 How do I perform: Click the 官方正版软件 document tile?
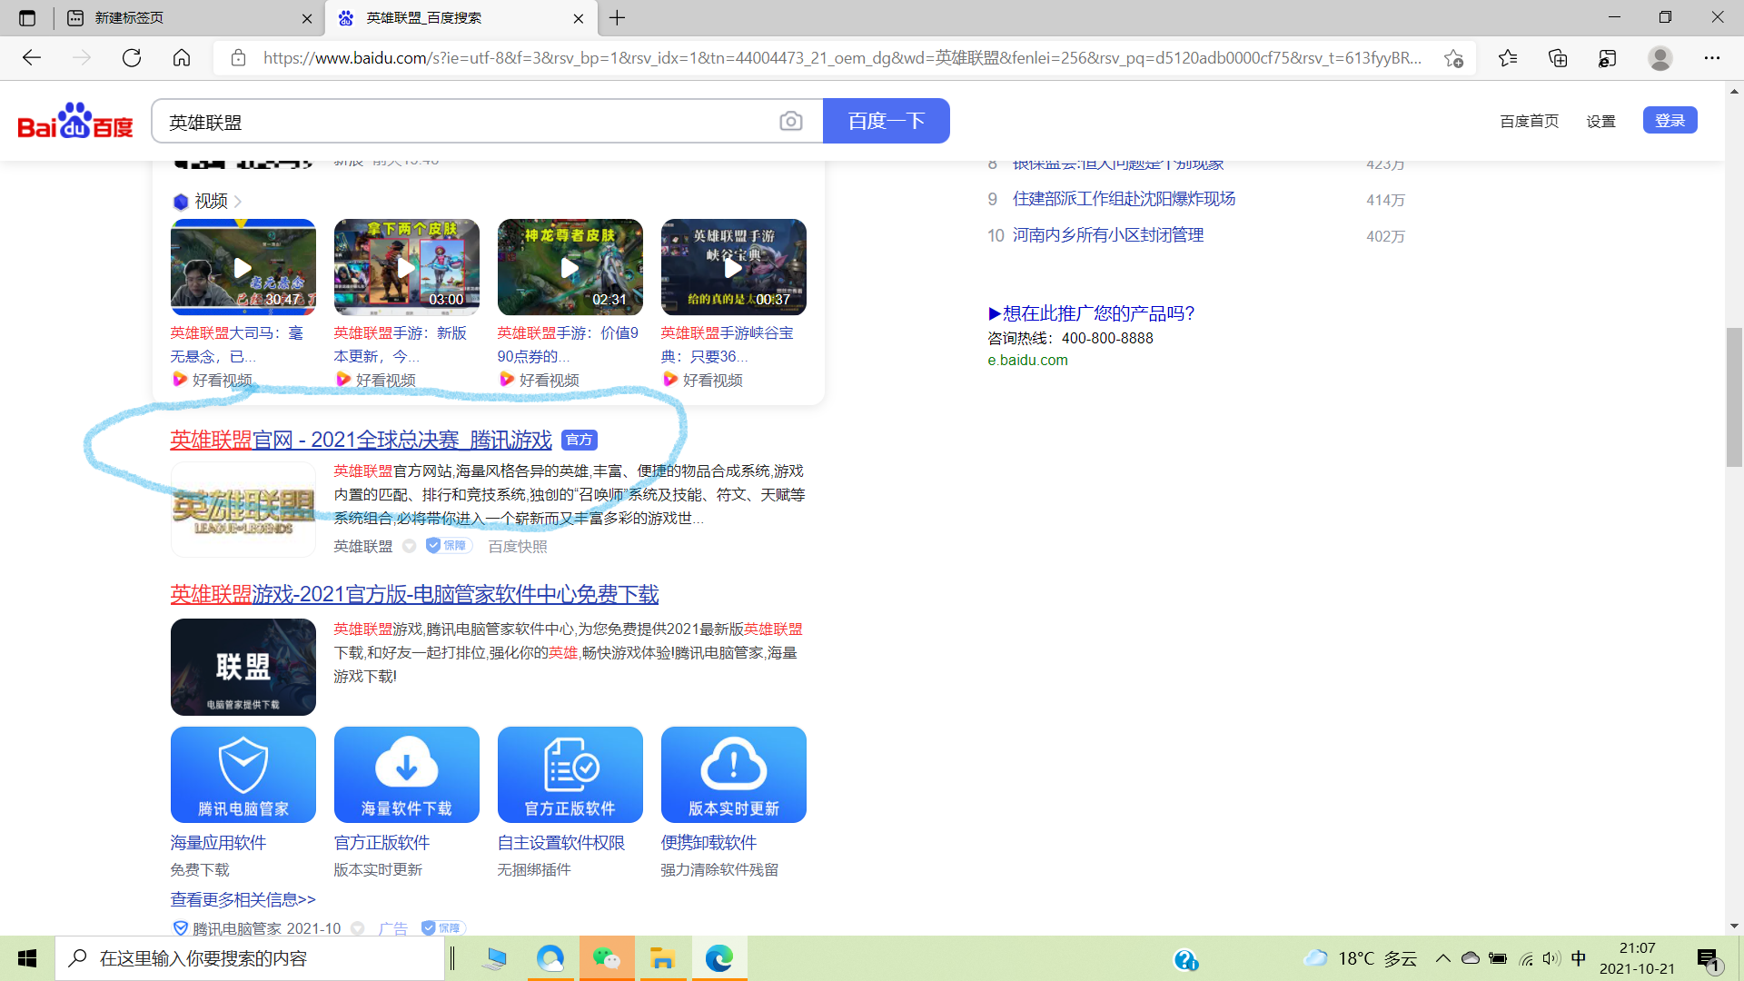pyautogui.click(x=570, y=774)
